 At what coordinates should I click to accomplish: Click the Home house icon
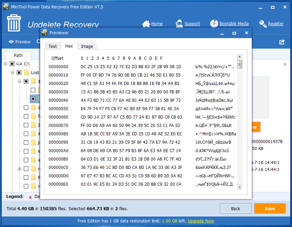pos(146,24)
